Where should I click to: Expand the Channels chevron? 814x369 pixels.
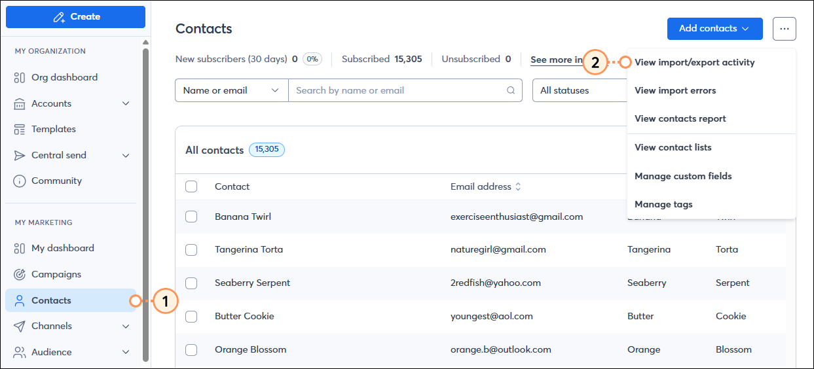[x=126, y=326]
